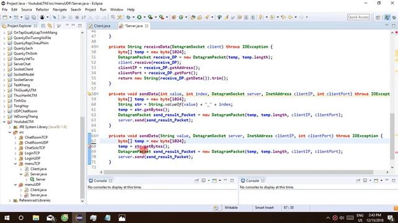Click the New Java Package icon
Viewport: 398px width, 223px height.
174,17
